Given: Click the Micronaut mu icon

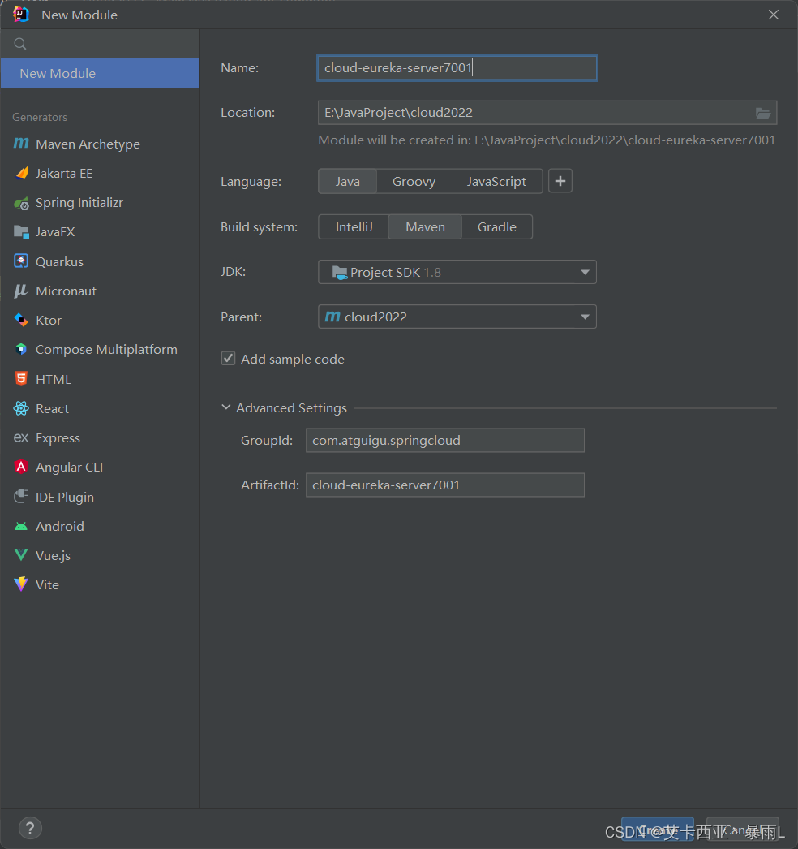Looking at the screenshot, I should [x=21, y=291].
